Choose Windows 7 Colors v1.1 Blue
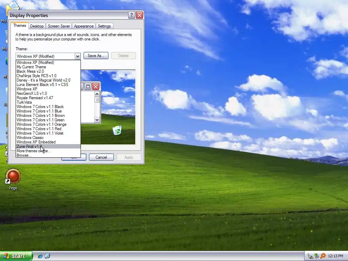Screen dimensions: 348x261 tap(48, 111)
